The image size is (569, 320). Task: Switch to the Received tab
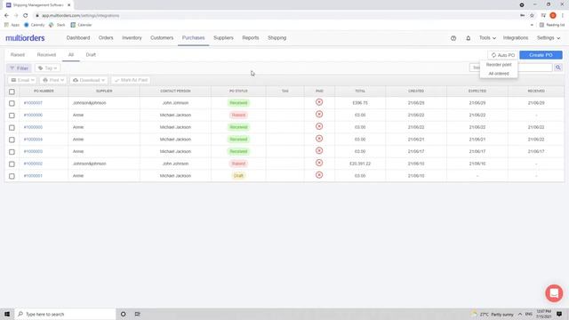point(46,55)
